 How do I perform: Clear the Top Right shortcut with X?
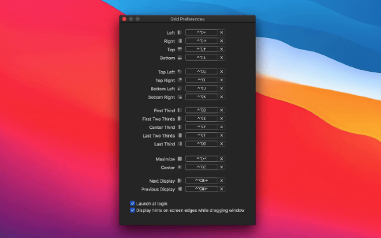tap(222, 80)
